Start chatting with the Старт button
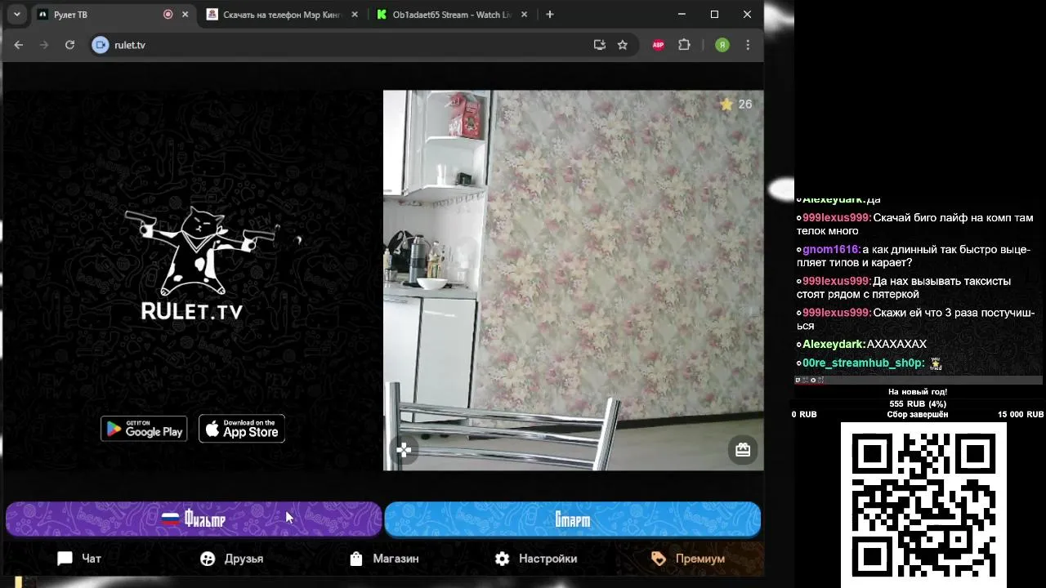This screenshot has width=1046, height=588. coord(573,519)
